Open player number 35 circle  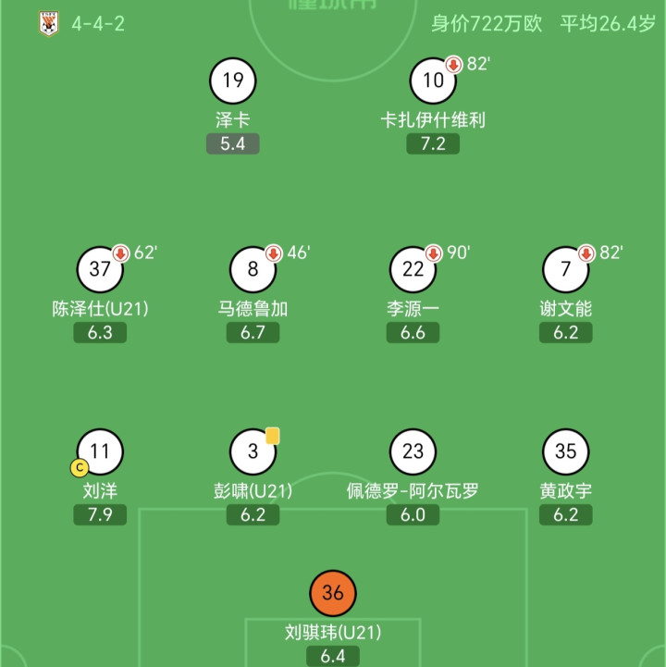pos(566,451)
